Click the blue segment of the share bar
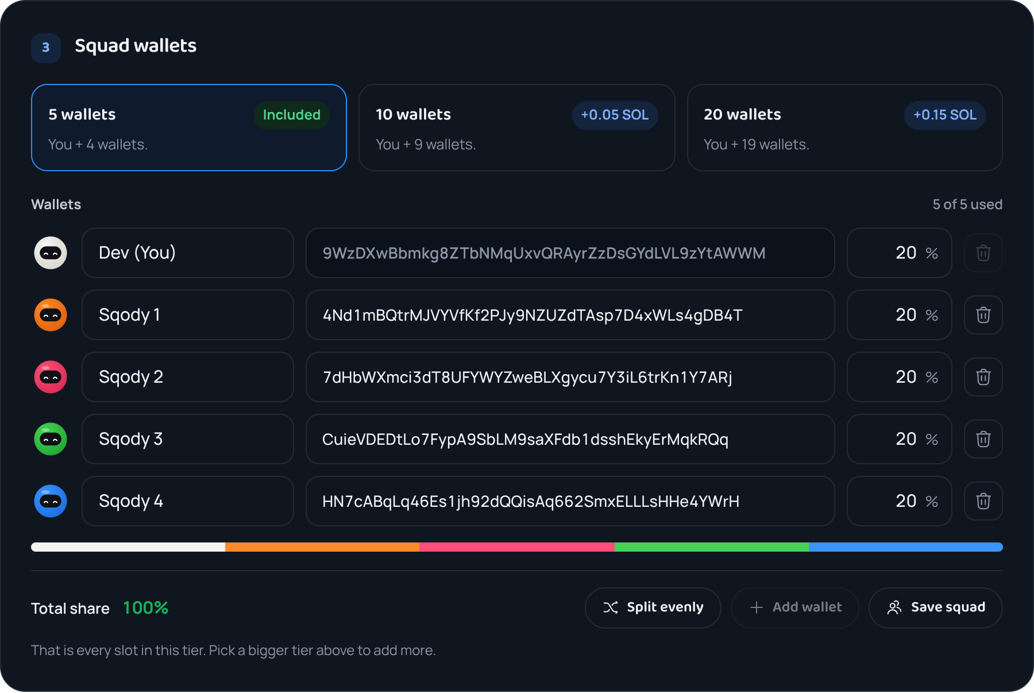 pos(906,547)
